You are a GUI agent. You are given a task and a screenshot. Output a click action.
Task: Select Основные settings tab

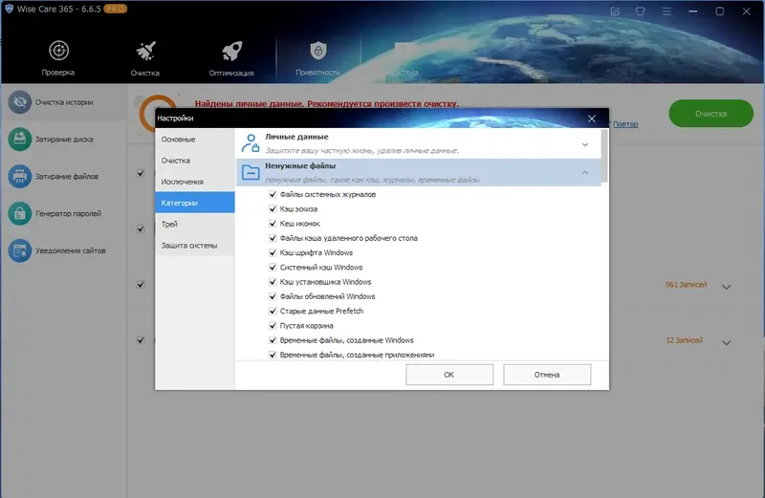coord(195,139)
